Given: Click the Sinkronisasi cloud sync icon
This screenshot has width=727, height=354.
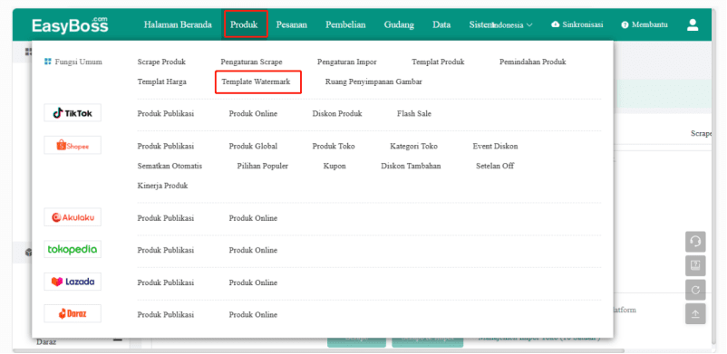Looking at the screenshot, I should 555,24.
